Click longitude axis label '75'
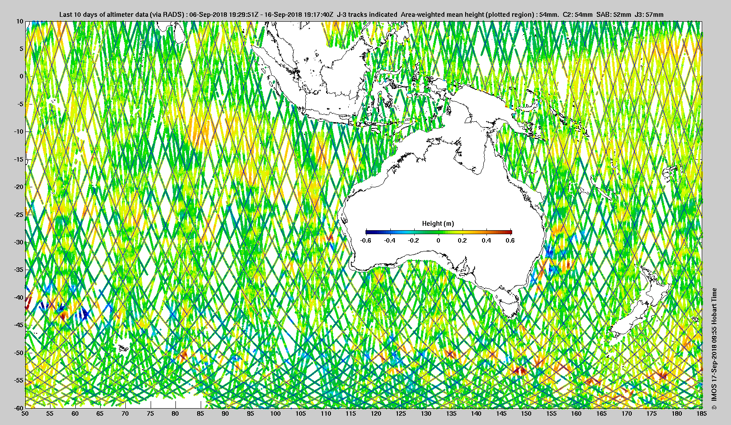The image size is (731, 425). 151,413
